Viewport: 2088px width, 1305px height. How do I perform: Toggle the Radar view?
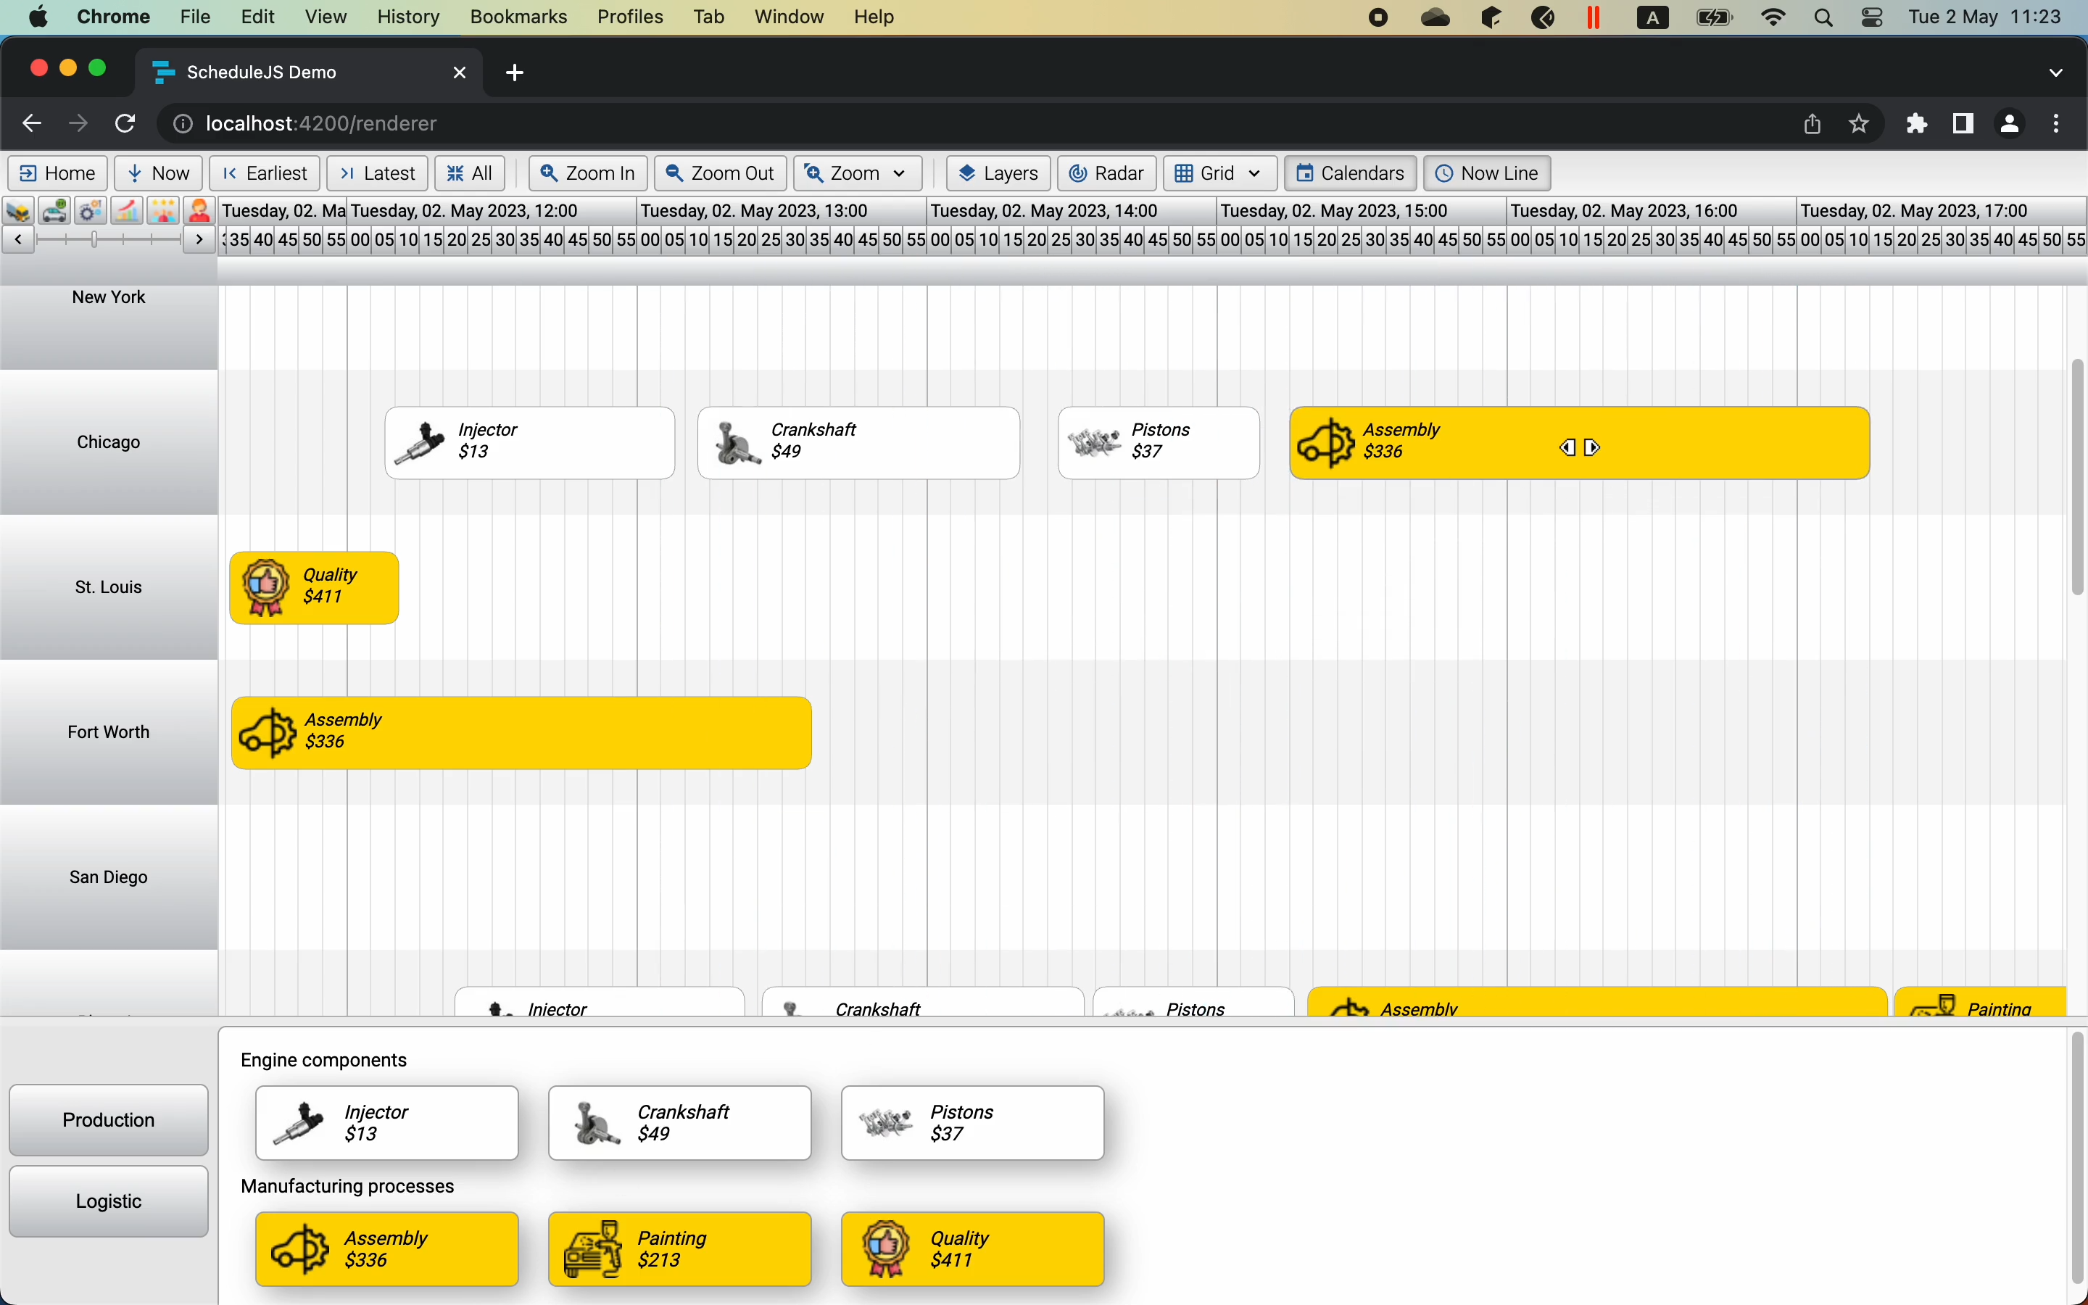[1106, 173]
